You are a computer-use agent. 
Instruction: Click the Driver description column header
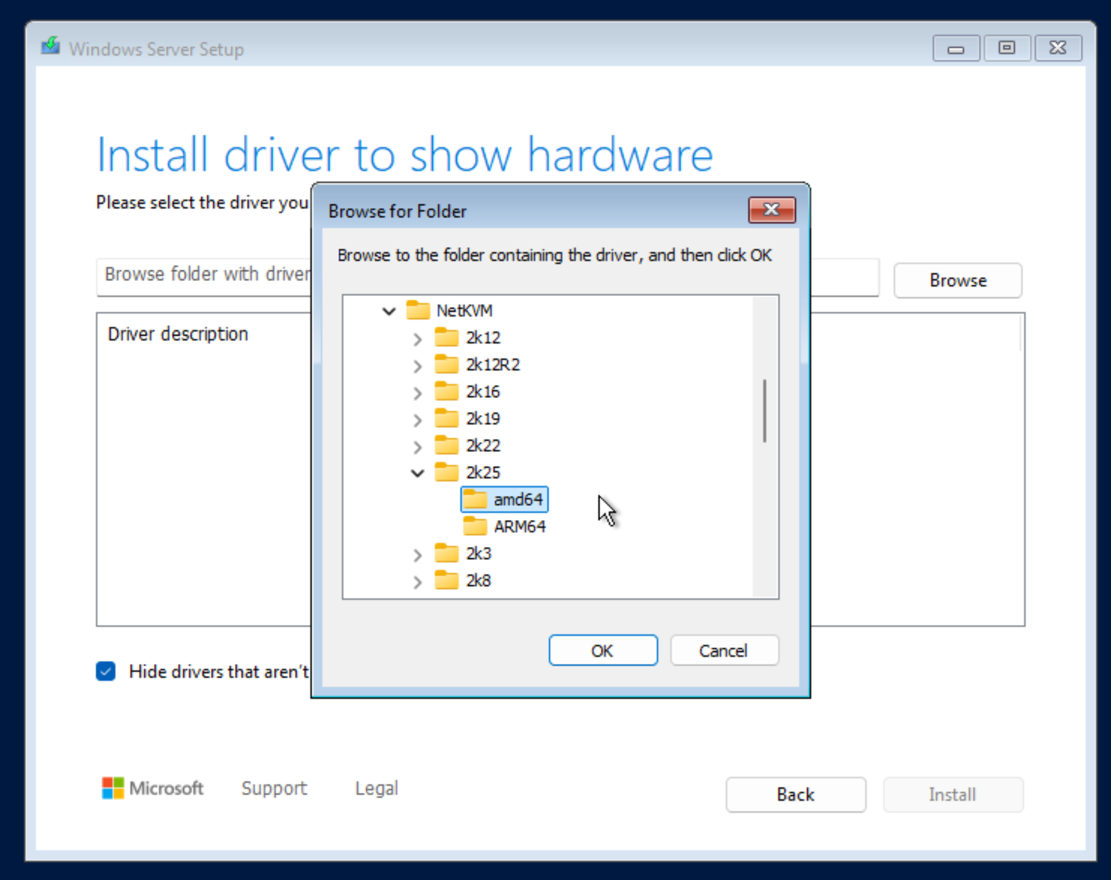click(178, 334)
